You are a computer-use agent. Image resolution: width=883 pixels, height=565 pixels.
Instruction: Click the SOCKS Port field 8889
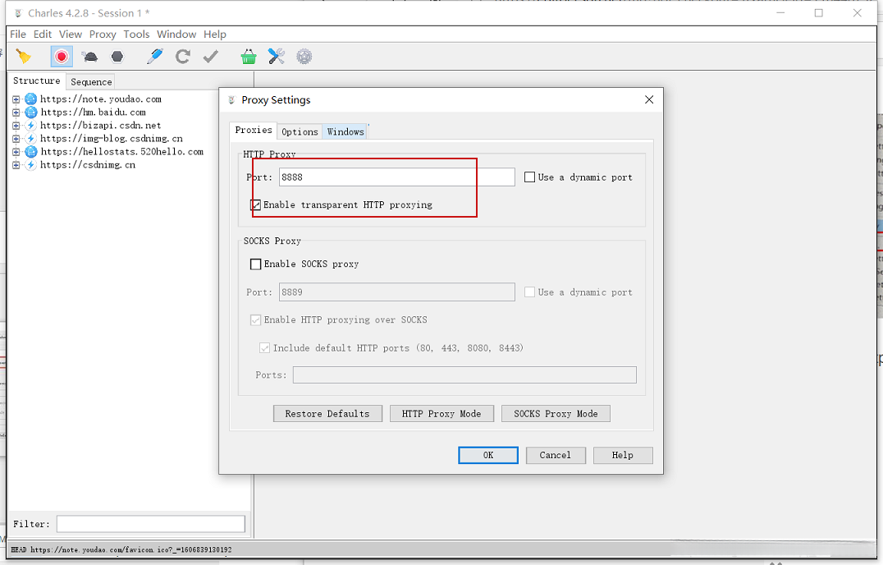click(x=397, y=292)
